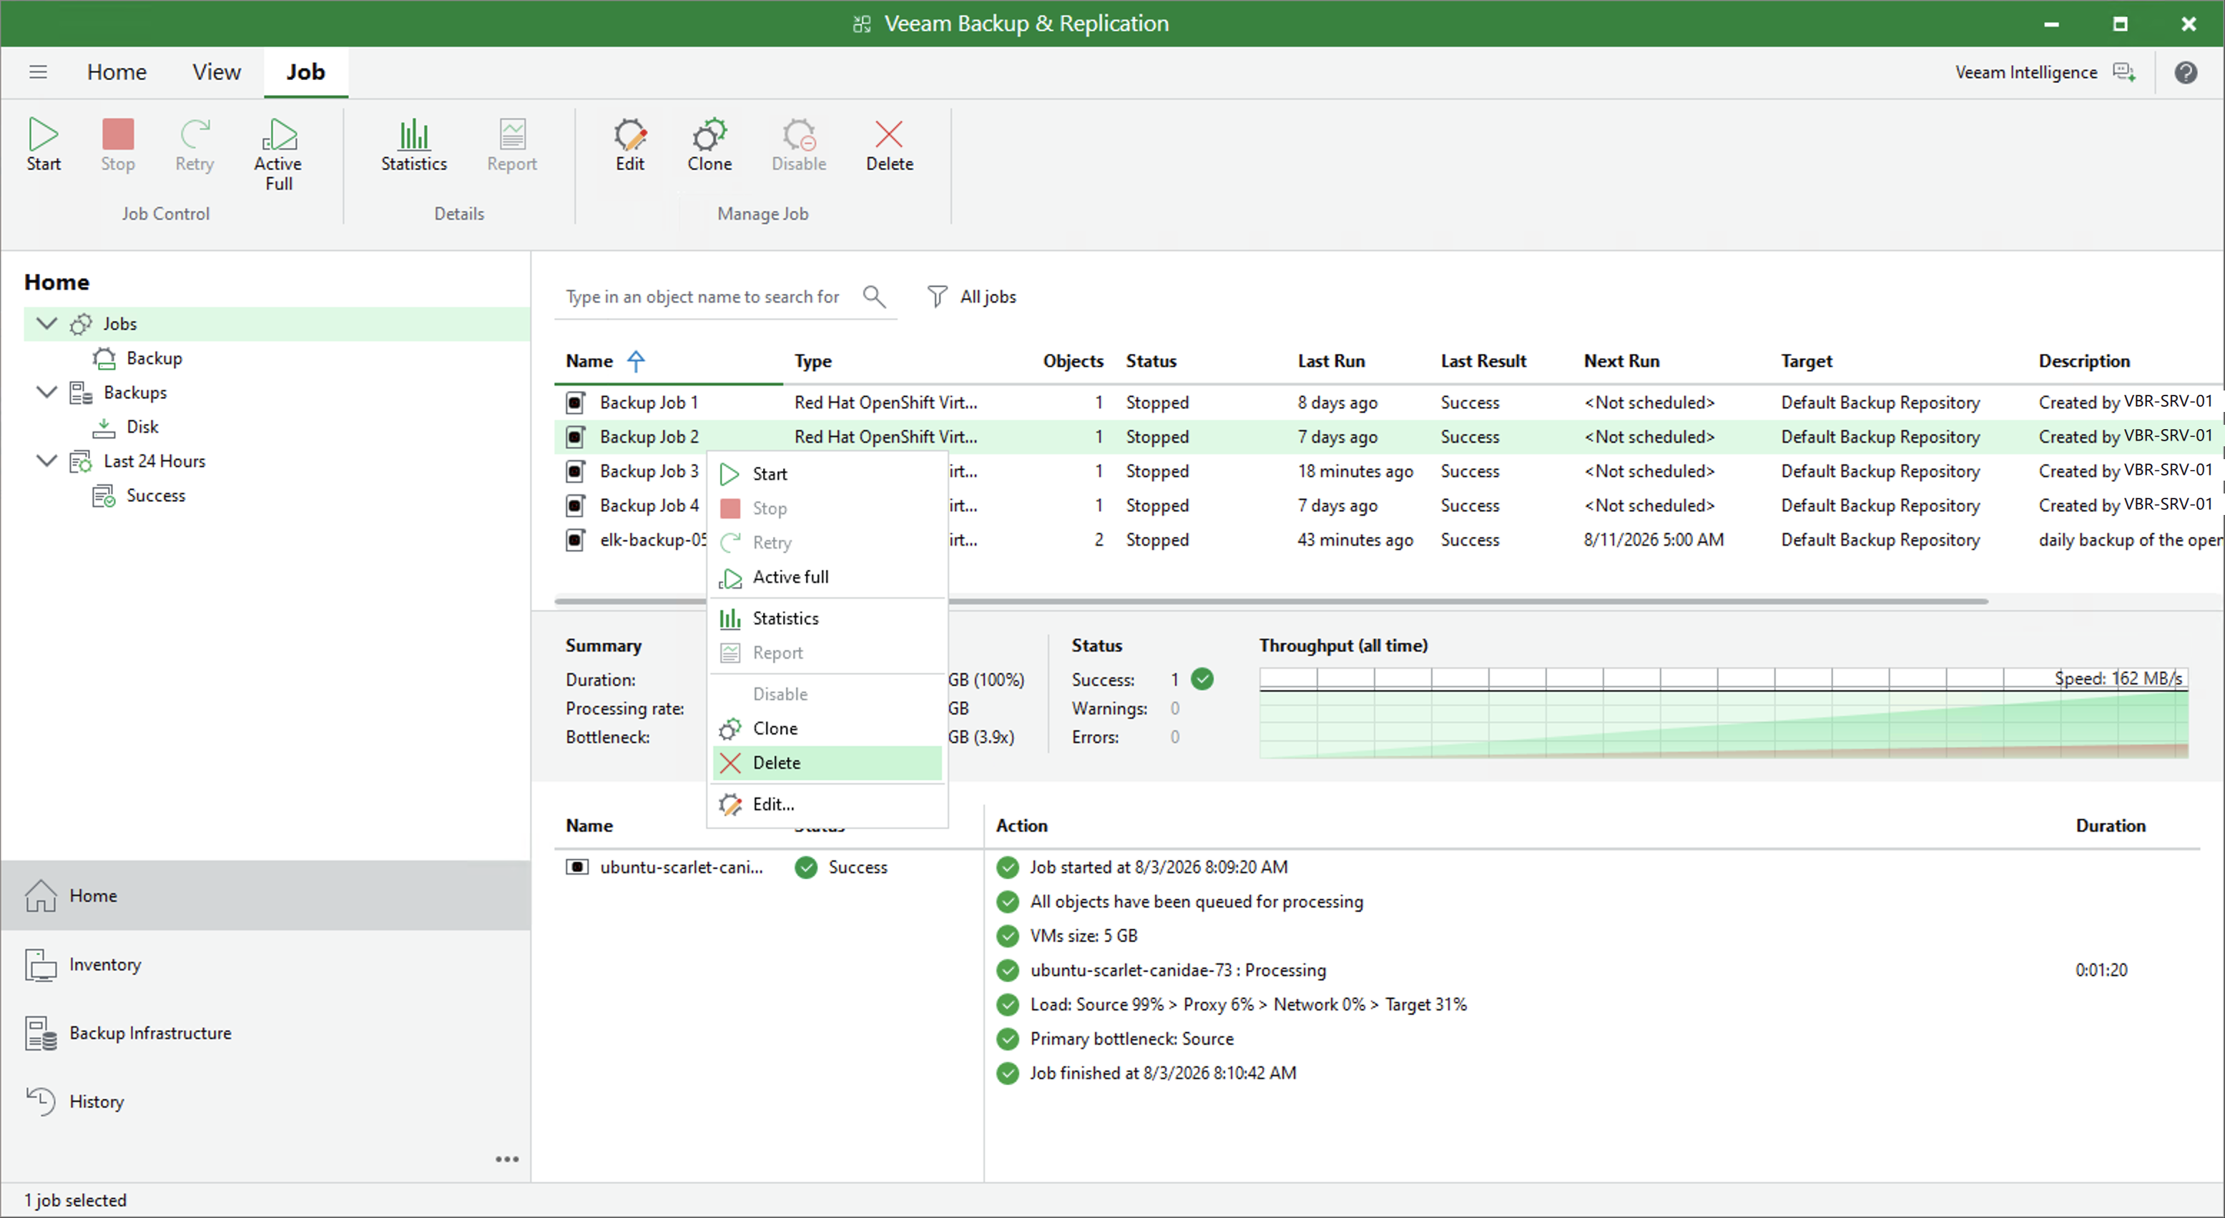Image resolution: width=2225 pixels, height=1218 pixels.
Task: Choose Statistics in the context menu
Action: (x=827, y=619)
